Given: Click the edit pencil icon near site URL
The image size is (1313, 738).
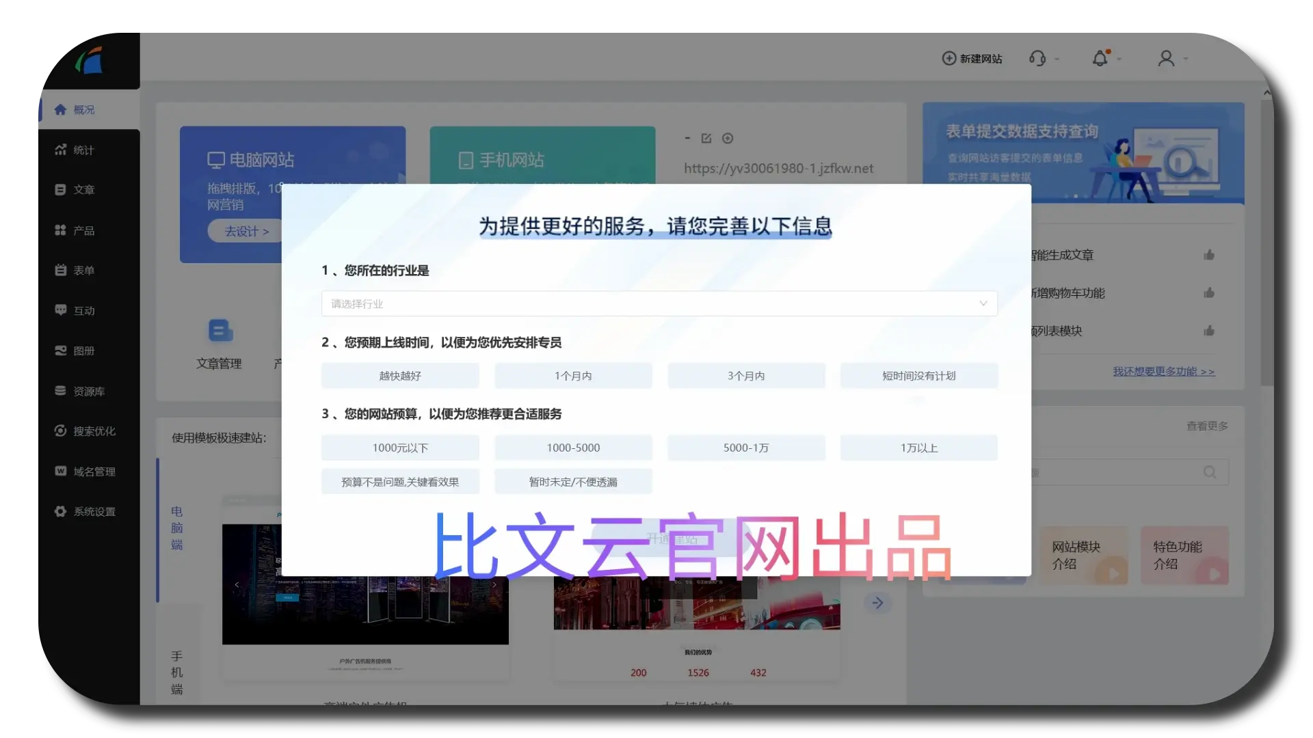Looking at the screenshot, I should (x=706, y=138).
